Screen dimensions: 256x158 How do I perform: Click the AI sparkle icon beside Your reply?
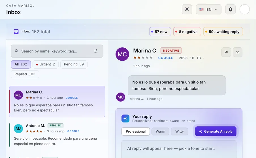(x=125, y=118)
